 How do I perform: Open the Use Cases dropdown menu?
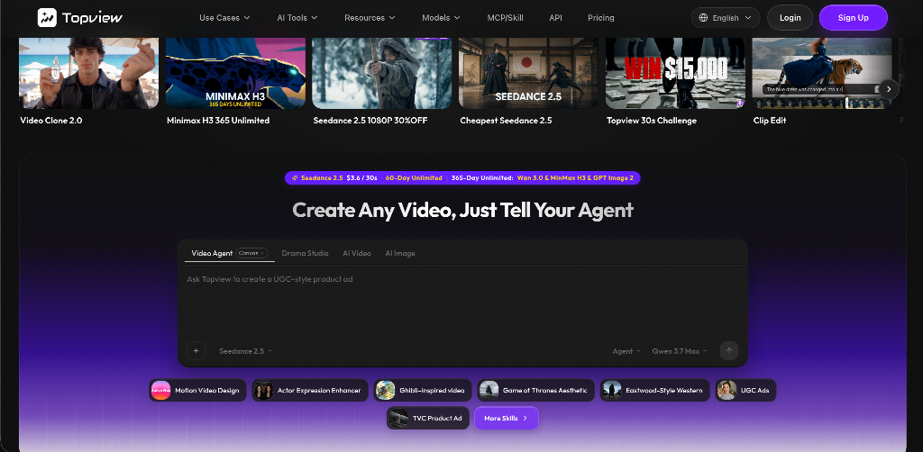coord(224,18)
